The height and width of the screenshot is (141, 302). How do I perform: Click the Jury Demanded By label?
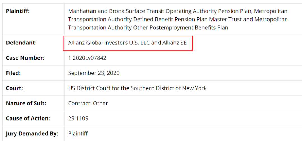click(x=32, y=133)
